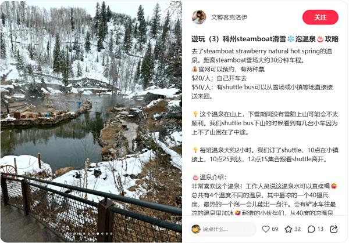Click your avatar beside the comment box
This screenshot has width=349, height=243.
196,229
